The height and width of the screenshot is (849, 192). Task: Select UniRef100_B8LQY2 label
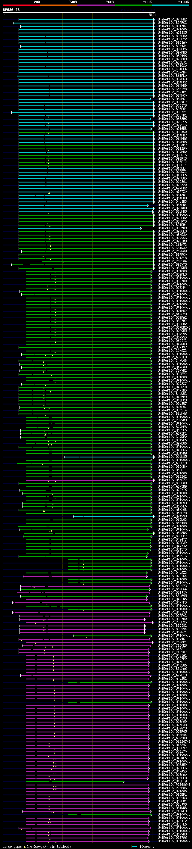click(x=172, y=39)
